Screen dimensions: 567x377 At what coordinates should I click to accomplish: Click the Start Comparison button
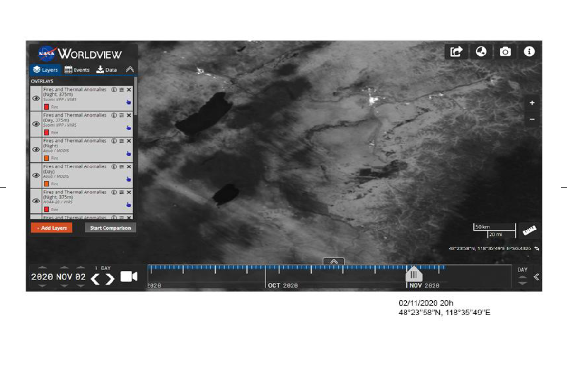click(110, 228)
